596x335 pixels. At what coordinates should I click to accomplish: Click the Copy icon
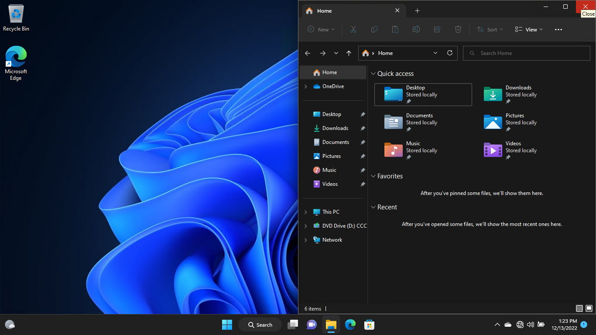click(374, 29)
